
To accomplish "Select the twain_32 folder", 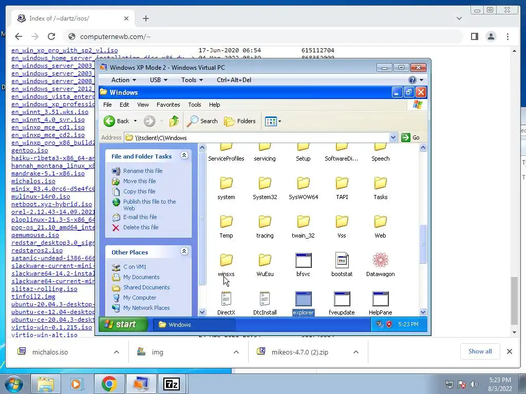I will tap(303, 227).
